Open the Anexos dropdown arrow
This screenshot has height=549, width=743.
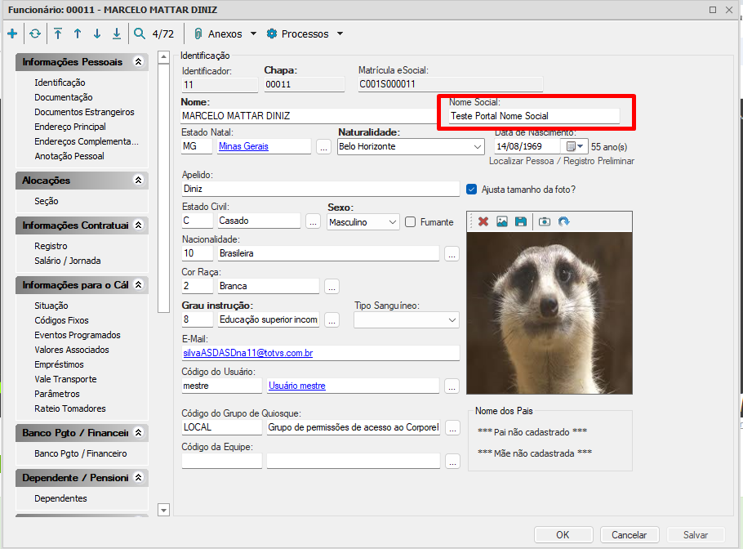point(253,33)
